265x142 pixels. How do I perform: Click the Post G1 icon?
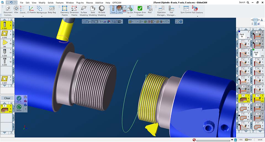click(x=150, y=9)
